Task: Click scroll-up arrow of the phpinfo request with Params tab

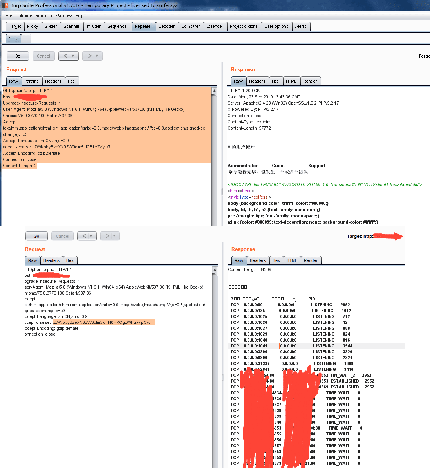Action: coord(214,91)
